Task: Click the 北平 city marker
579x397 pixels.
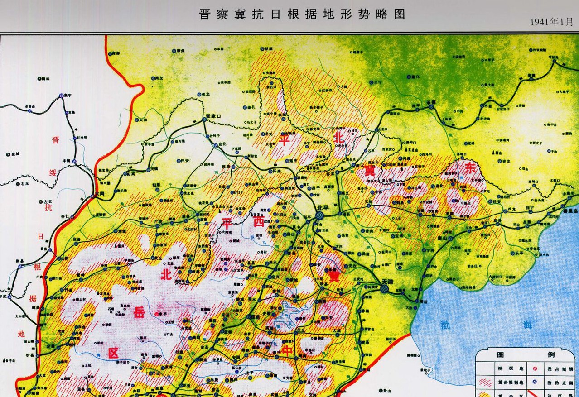Action: coord(319,215)
